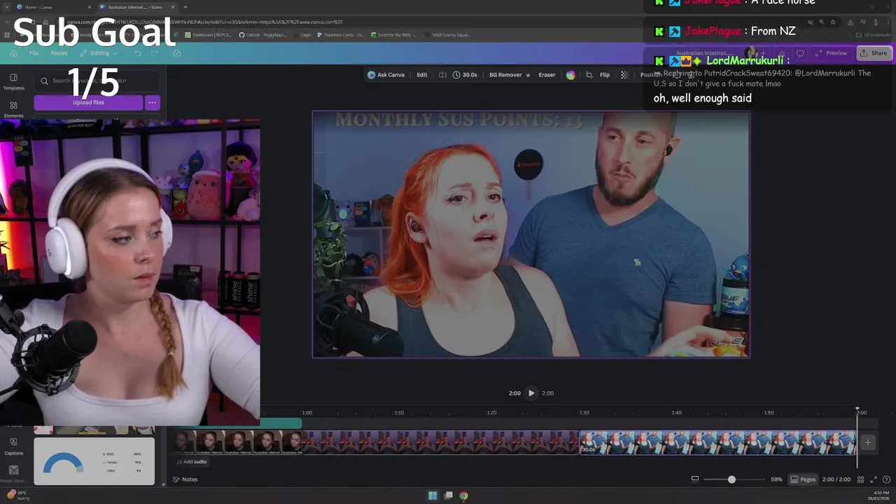This screenshot has width=896, height=504.
Task: Click the playhead marker at 2:00
Action: pyautogui.click(x=857, y=410)
